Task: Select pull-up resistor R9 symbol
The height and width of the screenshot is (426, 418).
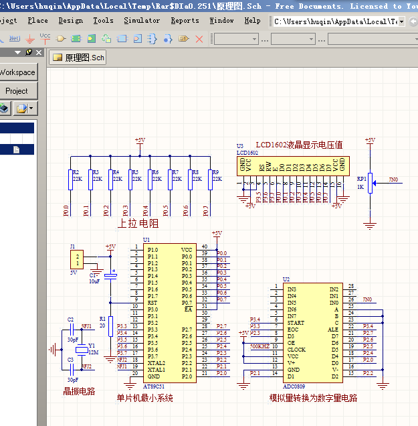Action: [210, 180]
